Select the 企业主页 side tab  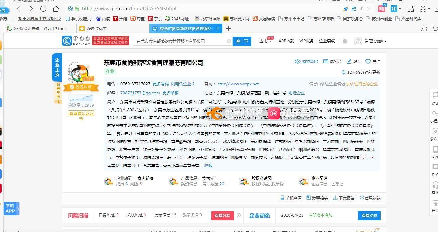click(x=57, y=67)
